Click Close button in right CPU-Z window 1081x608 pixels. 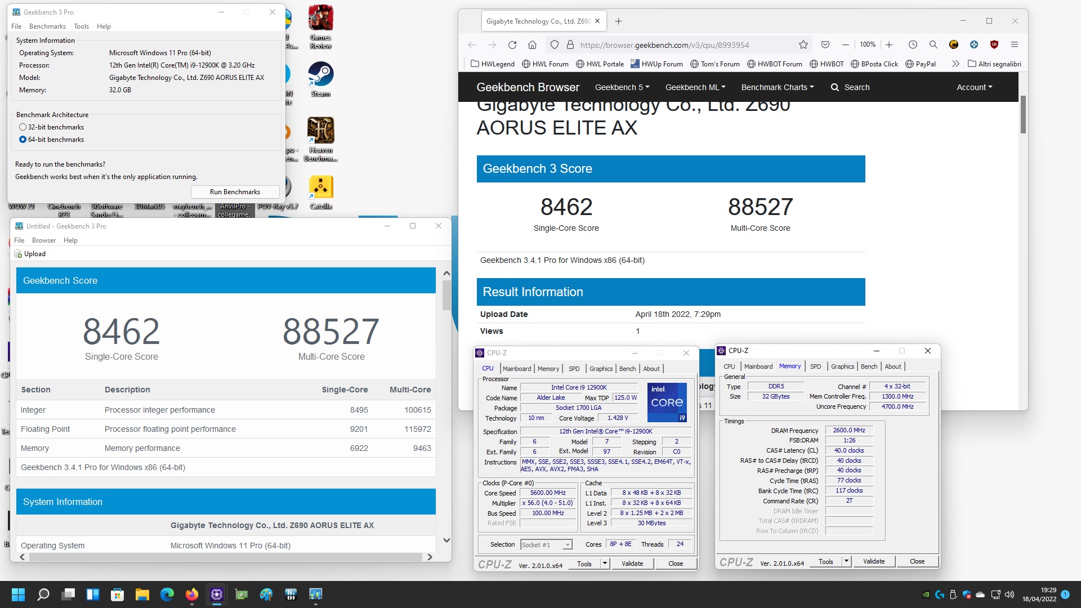coord(917,561)
